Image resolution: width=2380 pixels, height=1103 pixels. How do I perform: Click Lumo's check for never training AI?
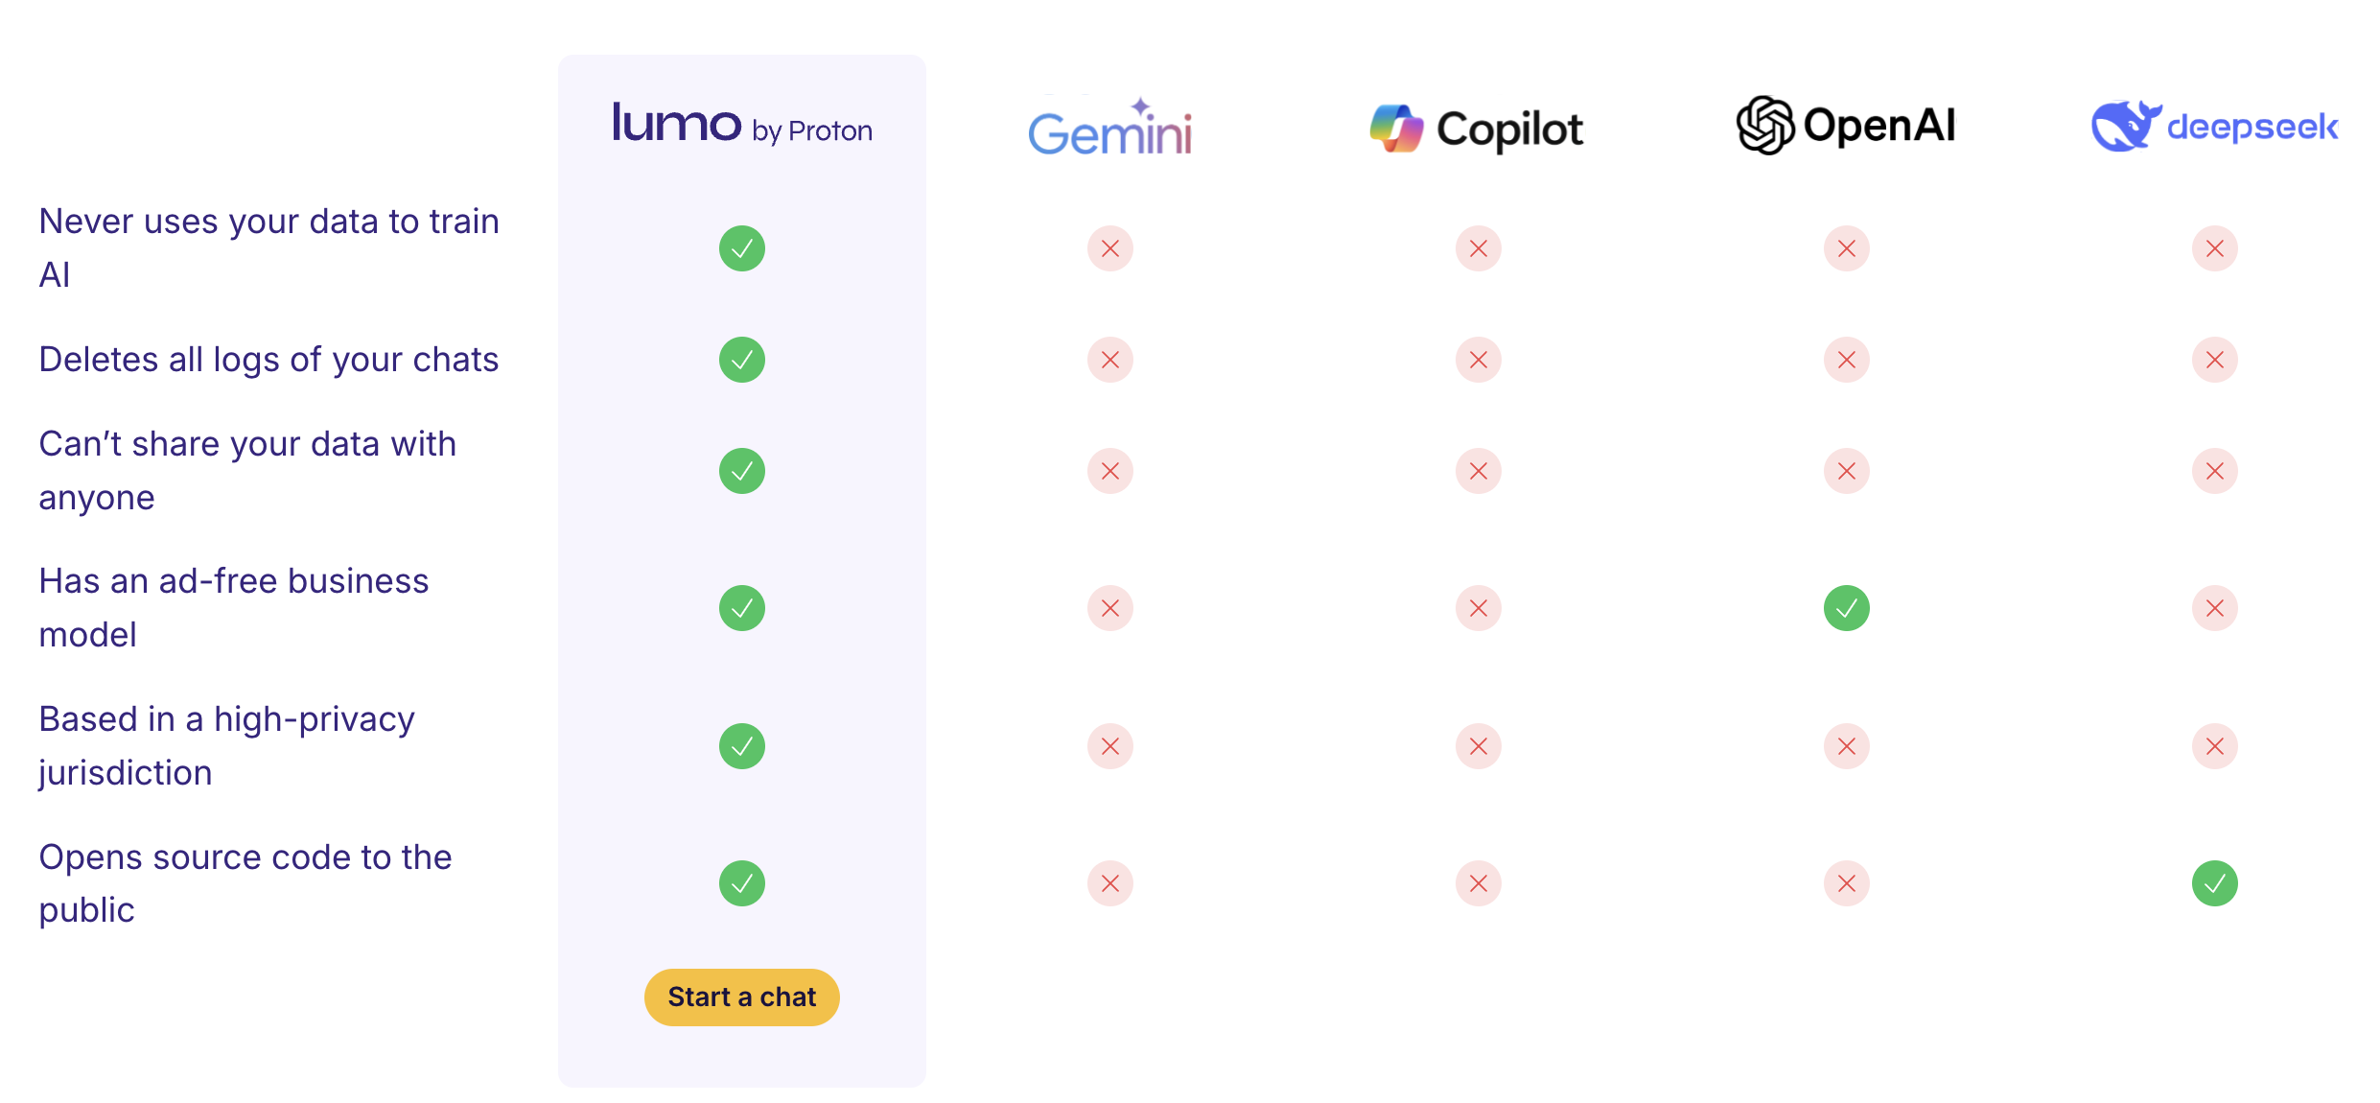coord(742,248)
